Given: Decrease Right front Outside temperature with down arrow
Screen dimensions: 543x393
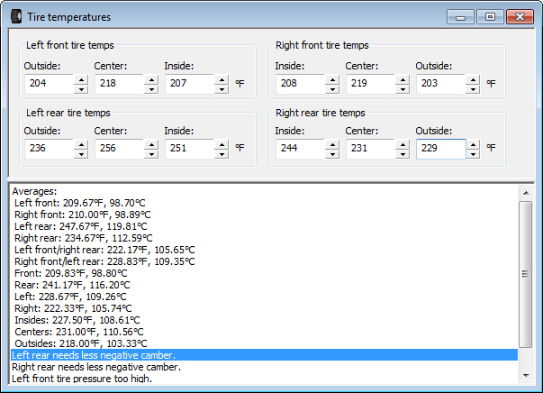Looking at the screenshot, I should click(x=473, y=89).
